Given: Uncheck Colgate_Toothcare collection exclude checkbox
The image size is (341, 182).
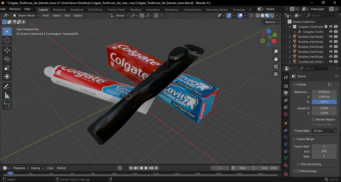Looking at the screenshot, I should coord(326,27).
